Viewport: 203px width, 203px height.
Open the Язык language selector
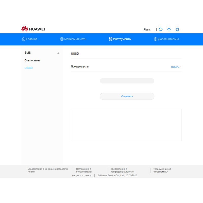tap(147, 29)
